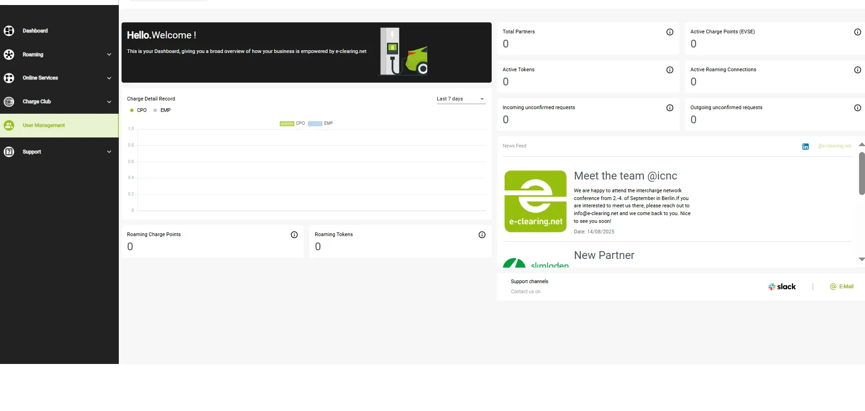Open the Last 7 days dropdown
The image size is (865, 411).
461,99
